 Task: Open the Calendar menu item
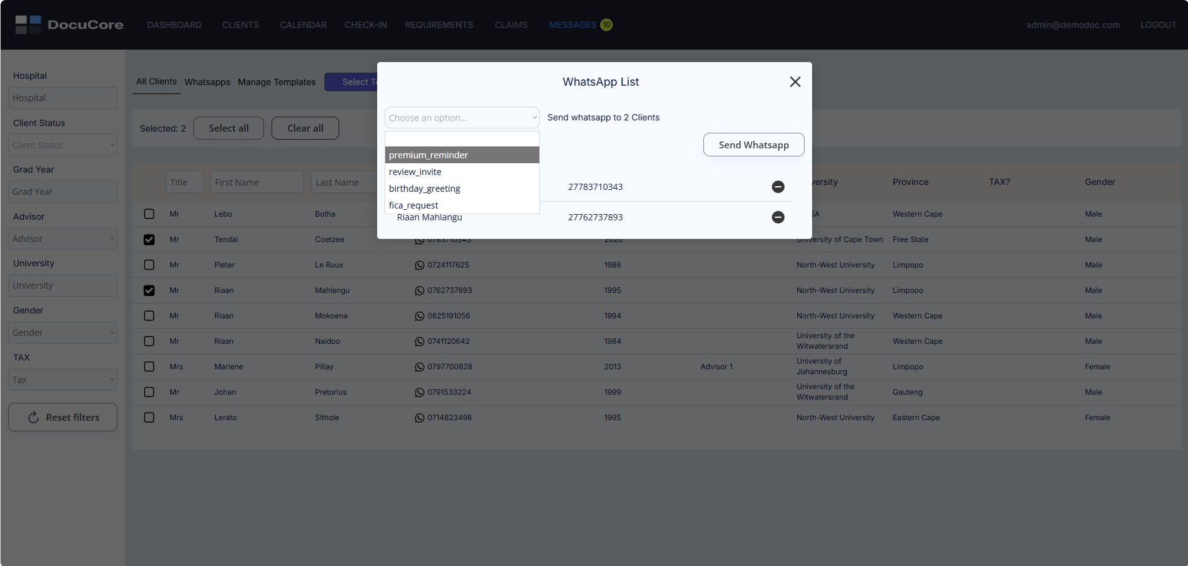coord(303,25)
